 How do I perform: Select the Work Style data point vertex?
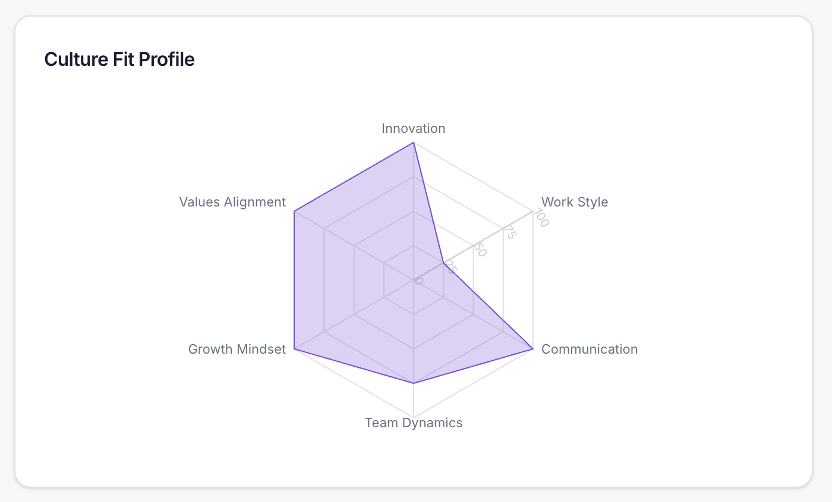[443, 262]
